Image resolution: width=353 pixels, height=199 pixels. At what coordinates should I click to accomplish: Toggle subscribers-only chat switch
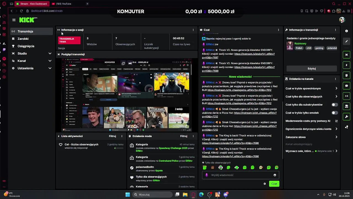pos(335,105)
